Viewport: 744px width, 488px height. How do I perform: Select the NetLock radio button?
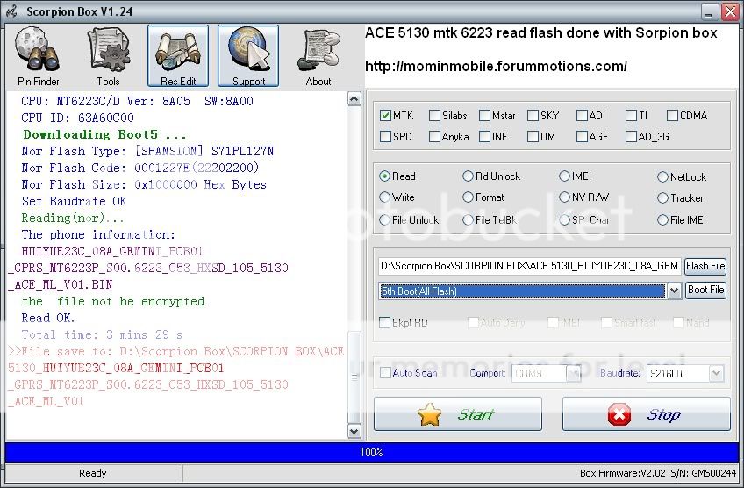point(662,177)
